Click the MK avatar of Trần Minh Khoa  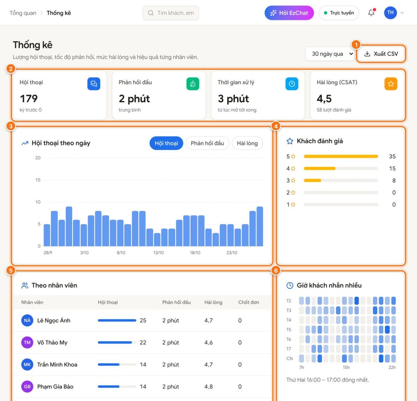pos(27,365)
